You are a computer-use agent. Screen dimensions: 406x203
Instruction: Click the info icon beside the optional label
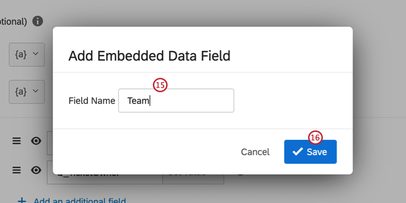click(38, 21)
